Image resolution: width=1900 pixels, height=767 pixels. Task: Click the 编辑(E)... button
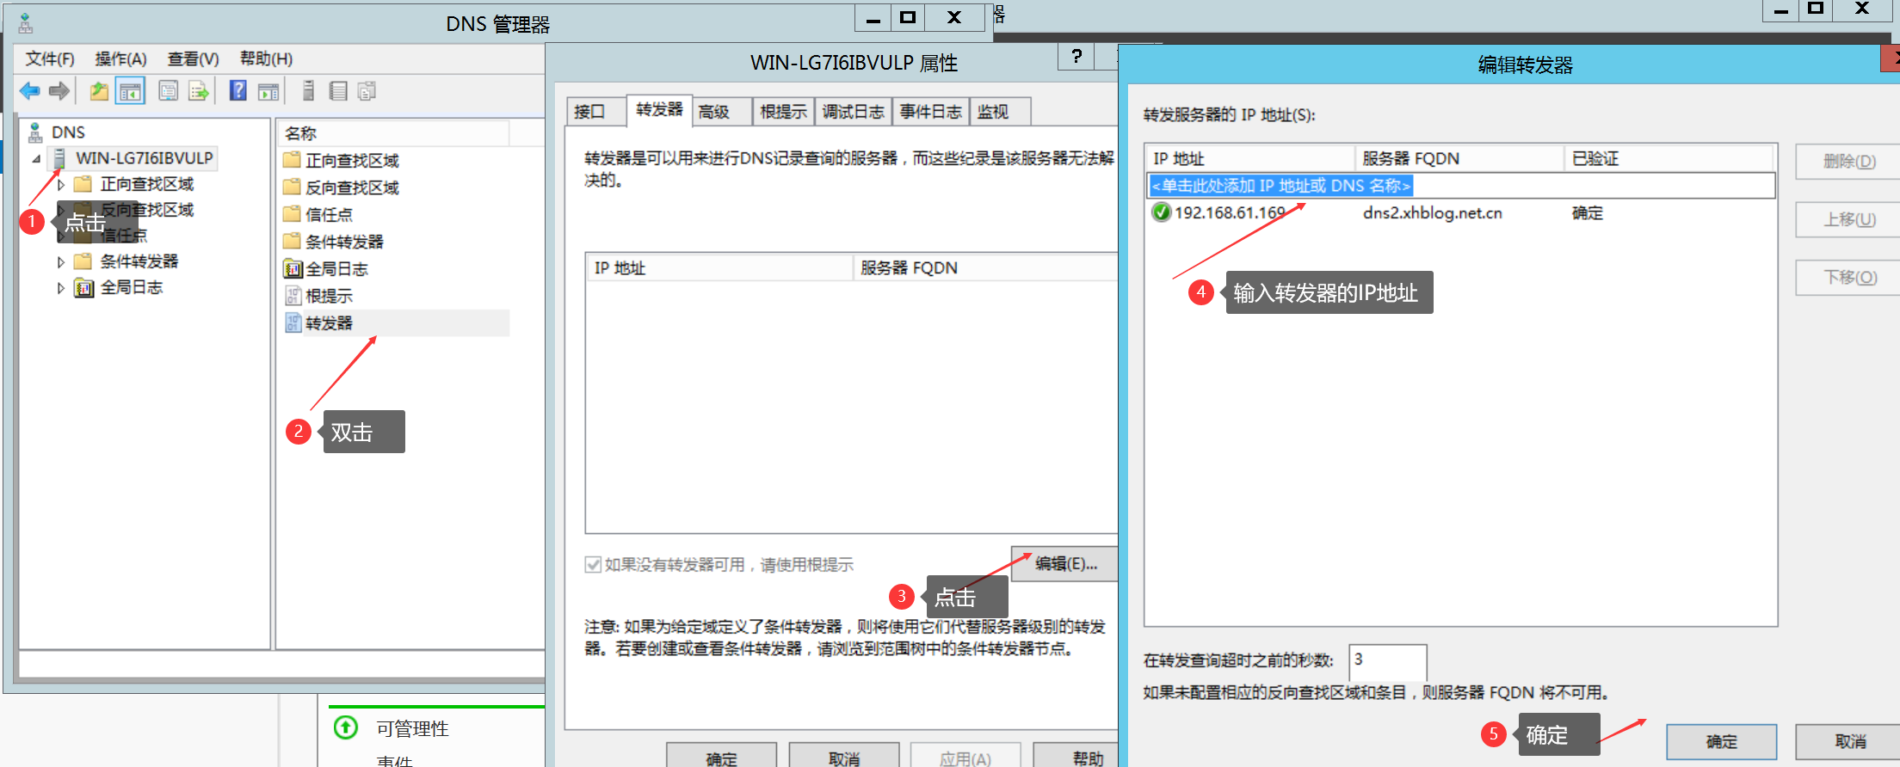point(1066,564)
